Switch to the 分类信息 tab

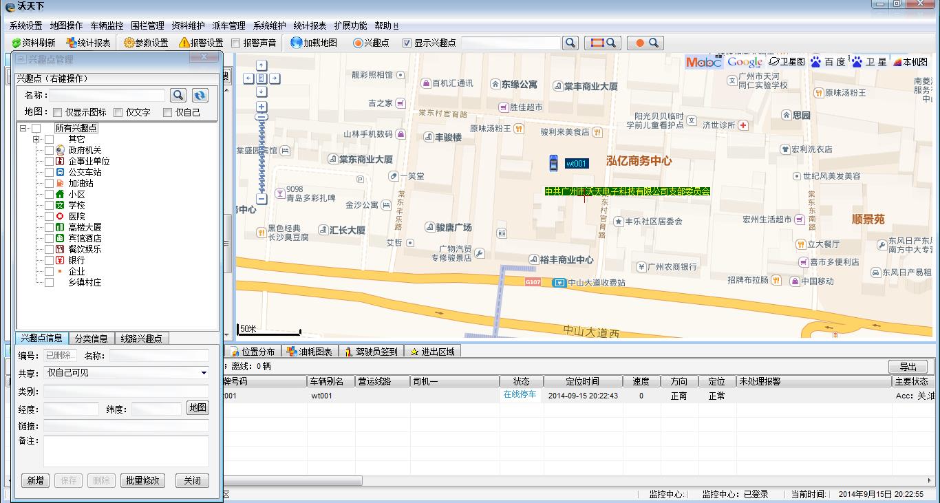tap(91, 339)
